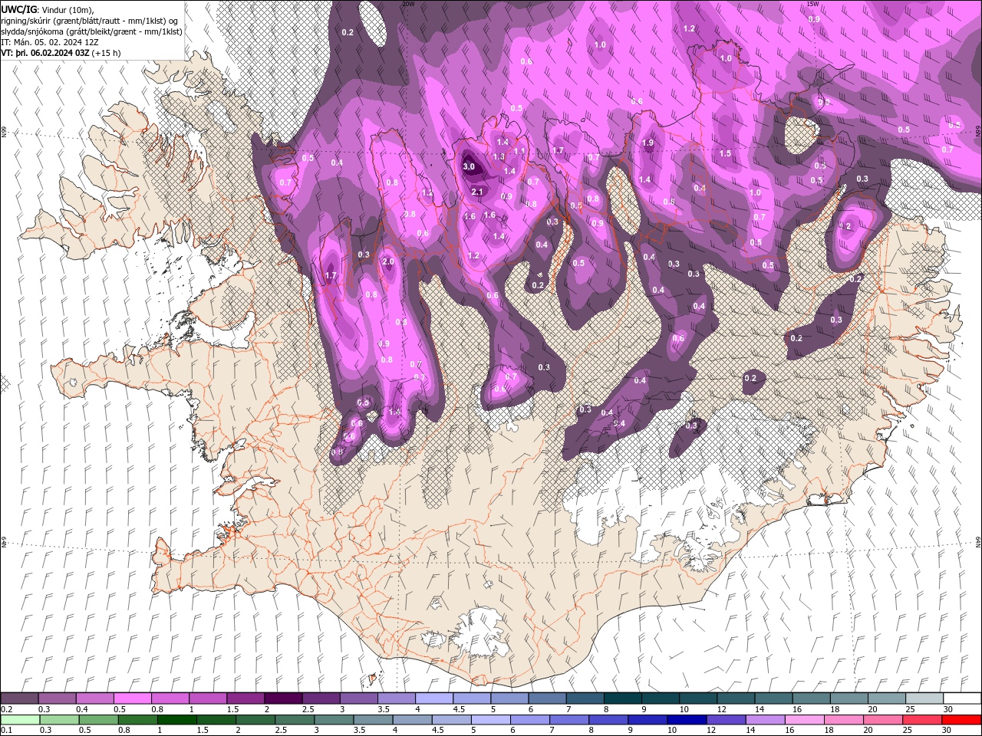Click the "66N" latitude label on right edge
The height and width of the screenshot is (736, 982).
pyautogui.click(x=978, y=131)
